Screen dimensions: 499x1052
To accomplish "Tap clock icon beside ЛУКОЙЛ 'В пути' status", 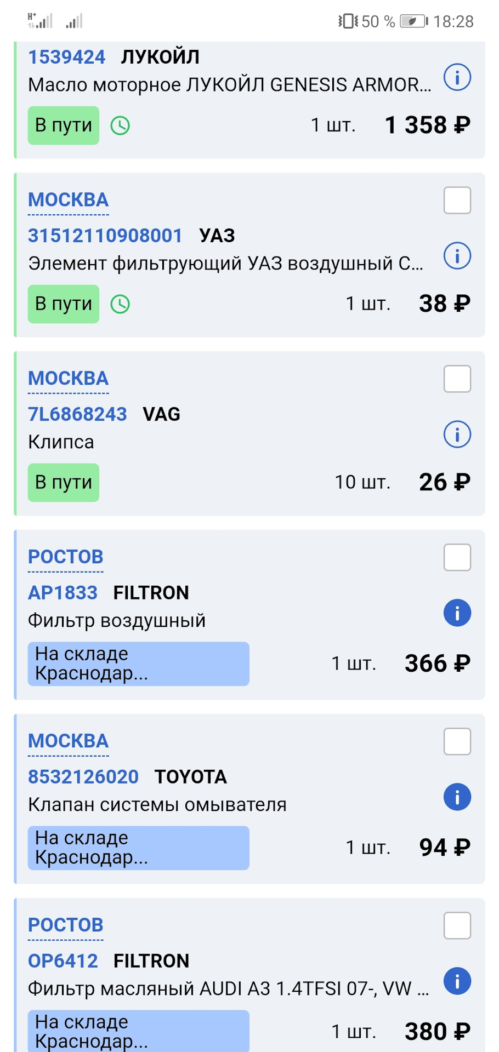I will tap(120, 125).
